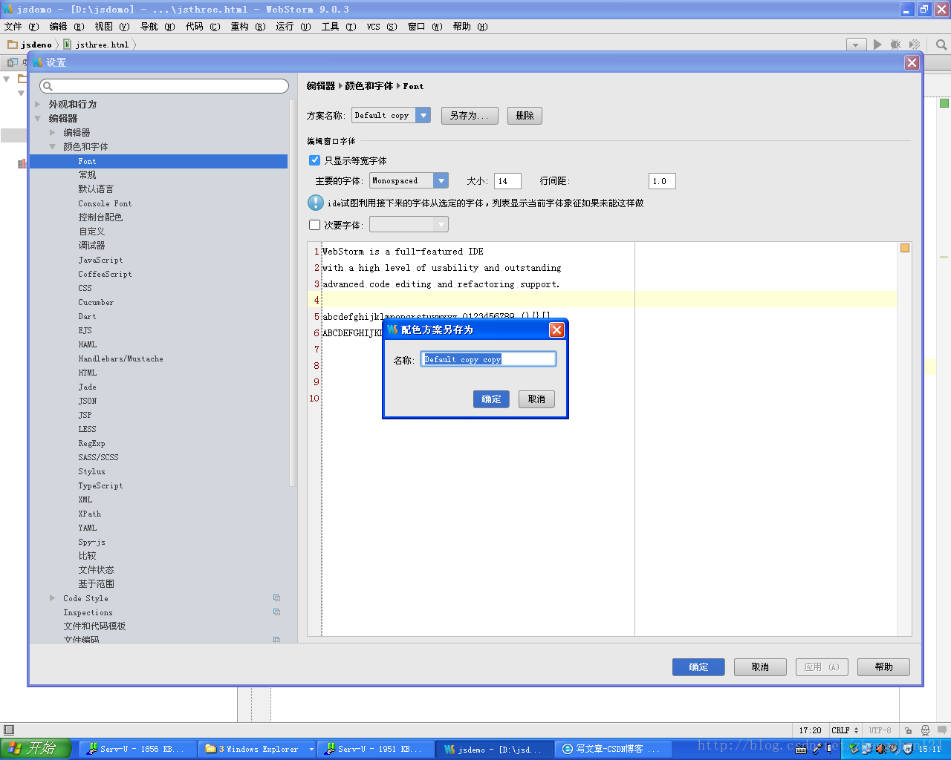The width and height of the screenshot is (951, 760).
Task: Open the VCS menu
Action: click(381, 27)
